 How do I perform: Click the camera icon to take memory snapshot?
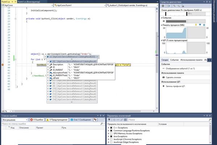click(x=163, y=77)
